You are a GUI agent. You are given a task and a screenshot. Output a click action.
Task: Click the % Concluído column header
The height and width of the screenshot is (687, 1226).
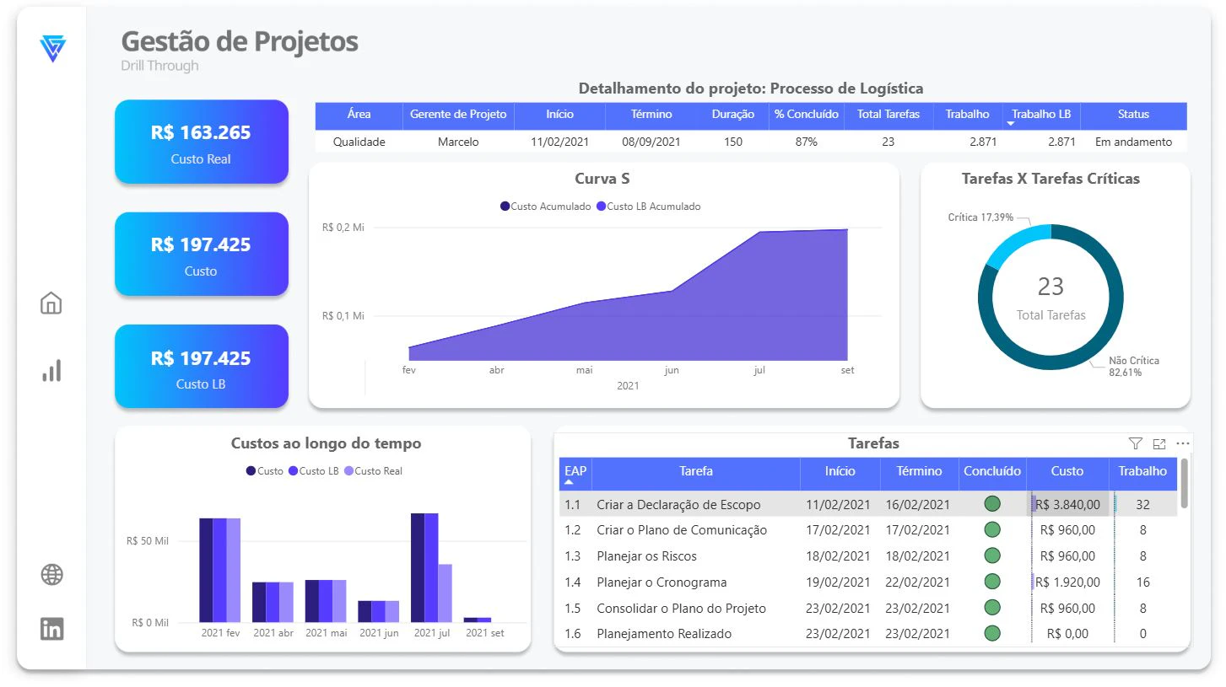(x=807, y=114)
